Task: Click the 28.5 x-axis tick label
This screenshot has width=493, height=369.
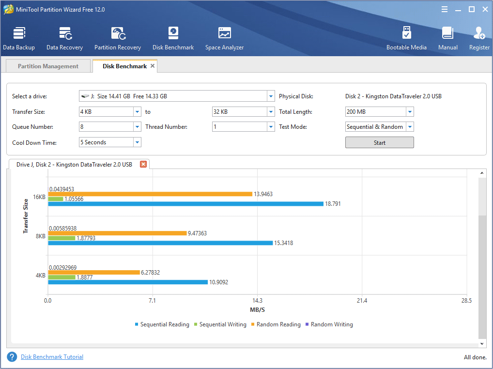Action: pos(466,301)
